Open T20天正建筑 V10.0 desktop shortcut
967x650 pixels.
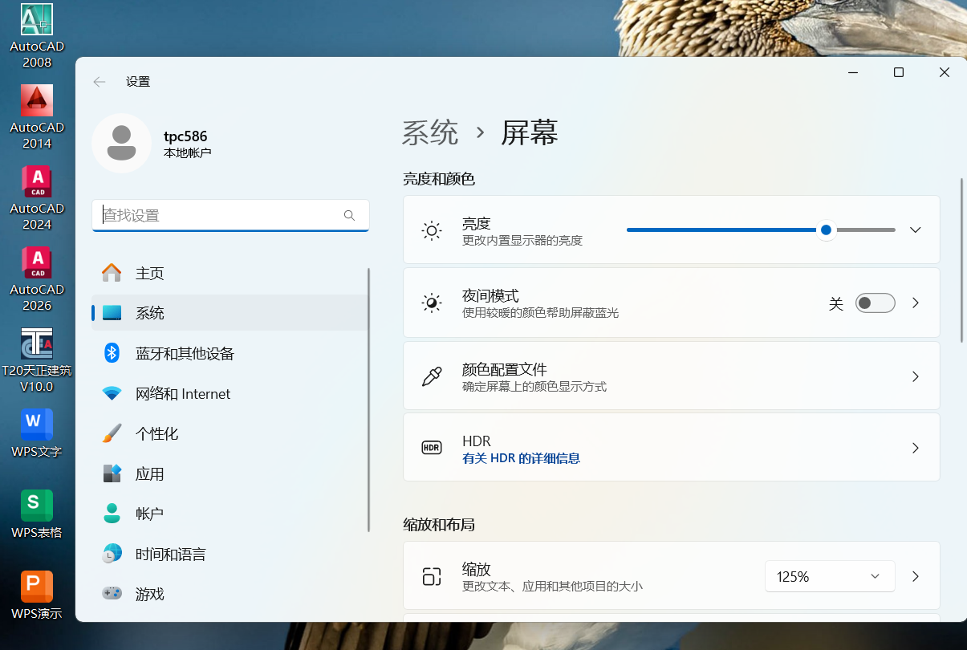[37, 360]
